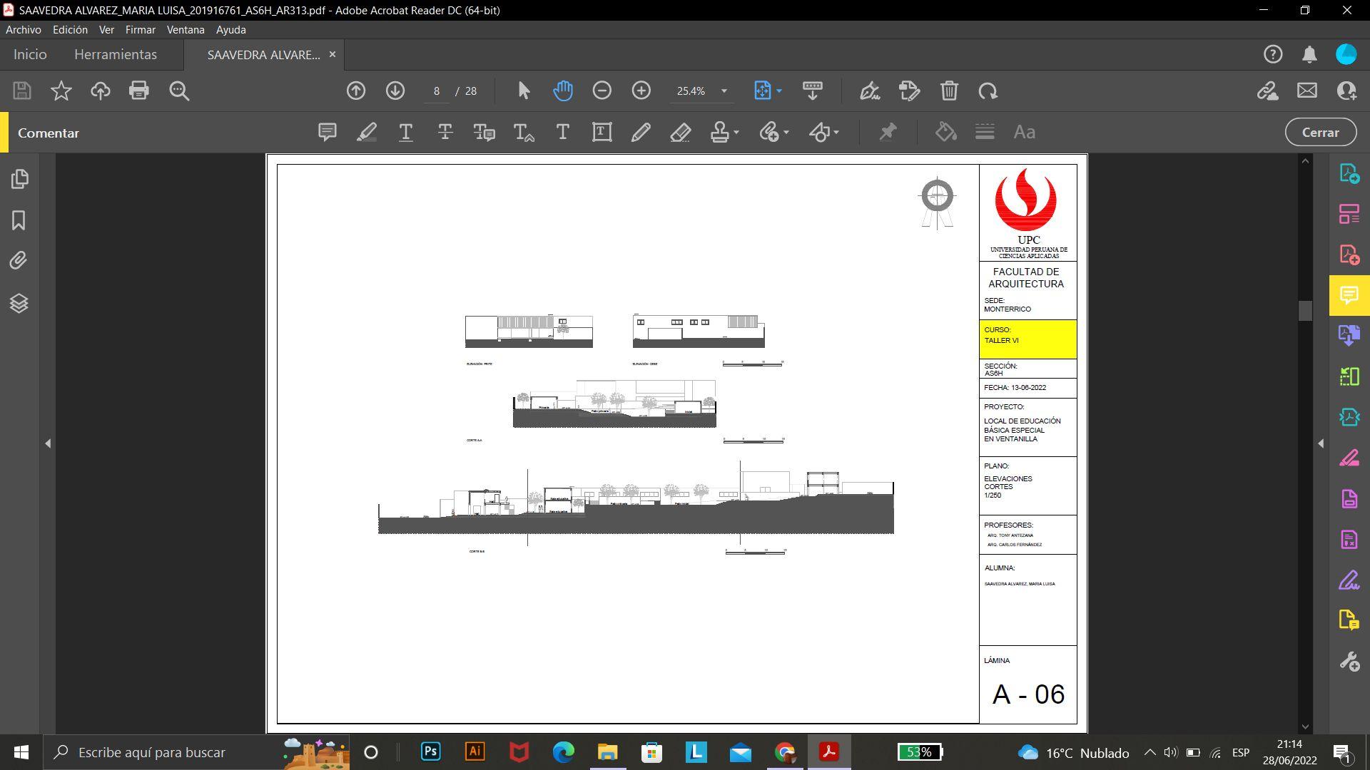The height and width of the screenshot is (770, 1370).
Task: Choose the highlight text tool
Action: 366,132
